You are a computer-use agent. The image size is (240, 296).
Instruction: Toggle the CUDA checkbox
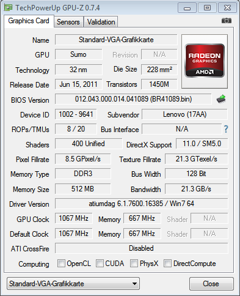pyautogui.click(x=100, y=263)
